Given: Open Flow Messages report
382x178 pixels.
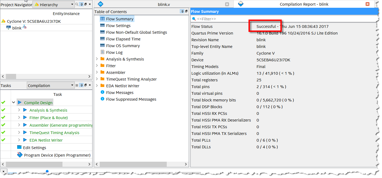Looking at the screenshot, I should 120,93.
